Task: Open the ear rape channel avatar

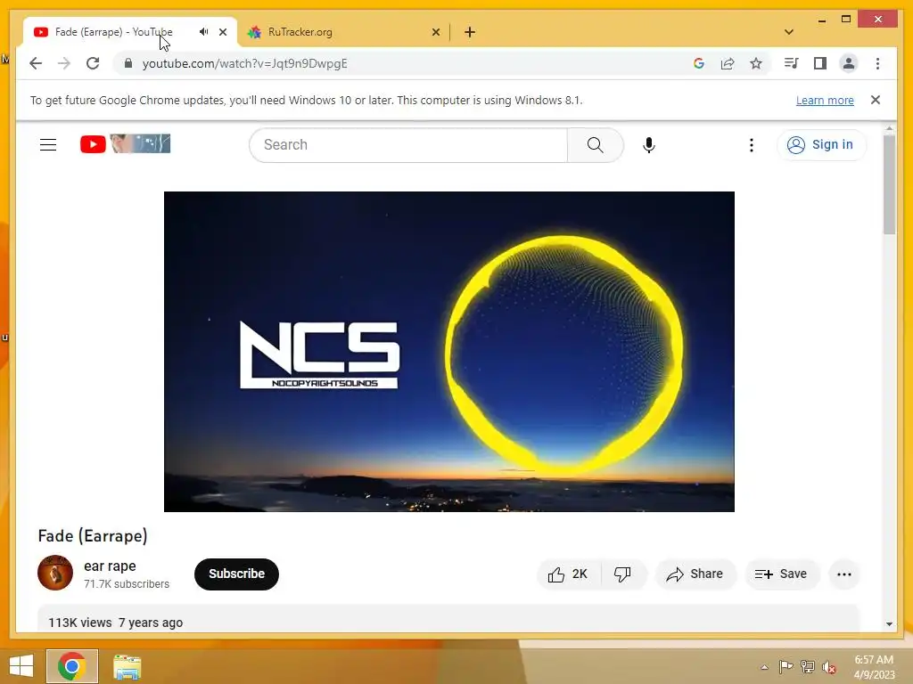Action: [x=55, y=573]
